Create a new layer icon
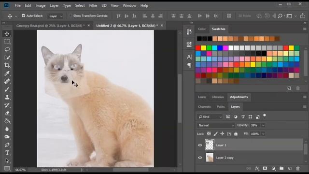This screenshot has width=309, height=174. pos(290,168)
